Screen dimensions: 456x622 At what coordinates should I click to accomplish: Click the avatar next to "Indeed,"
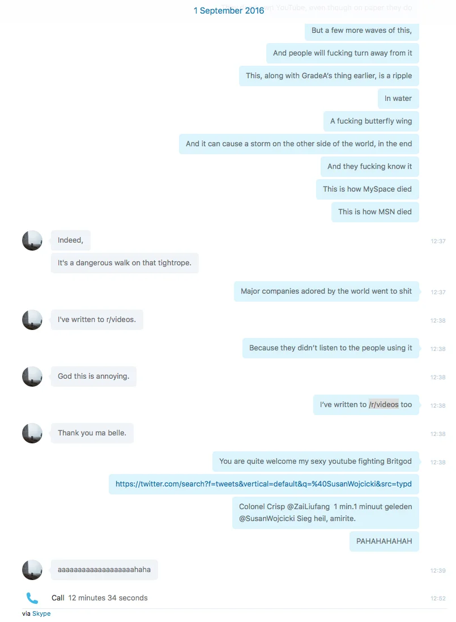tap(32, 240)
